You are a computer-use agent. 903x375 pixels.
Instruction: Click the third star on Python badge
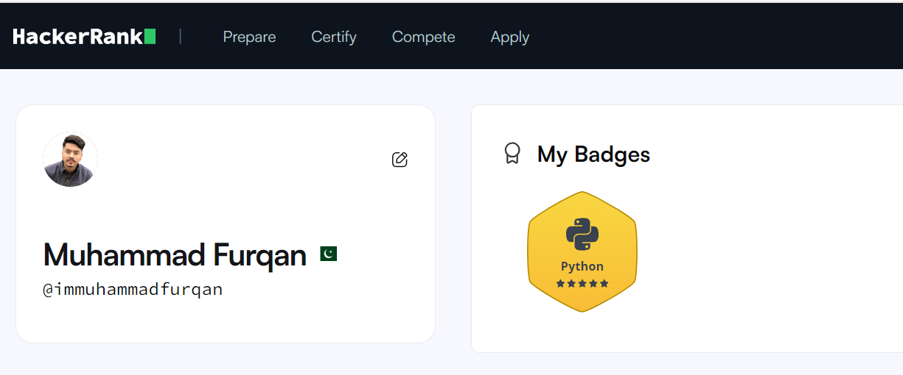tap(582, 283)
